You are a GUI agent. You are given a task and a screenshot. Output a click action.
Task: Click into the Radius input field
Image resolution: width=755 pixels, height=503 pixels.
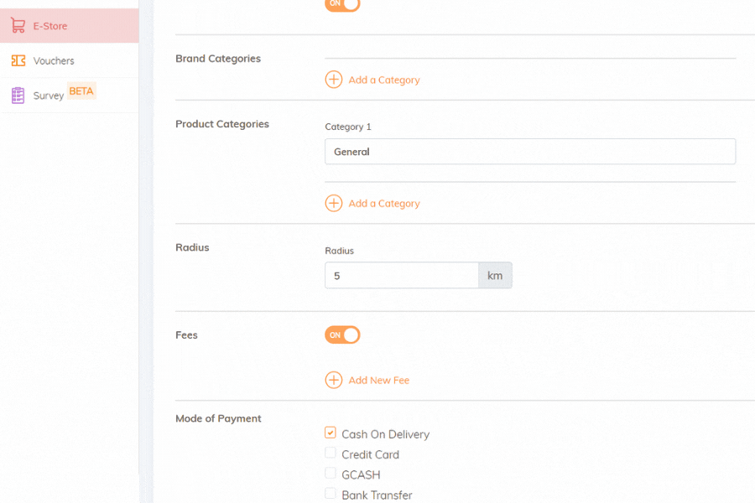[x=402, y=275]
